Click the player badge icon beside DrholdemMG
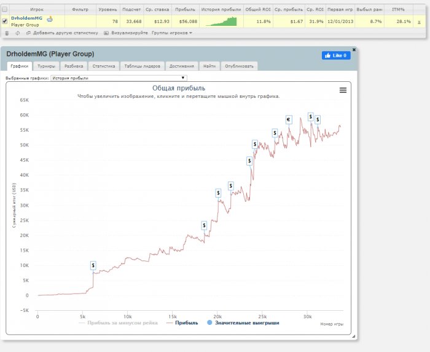Screen dimensions: 430x352 click(49, 18)
